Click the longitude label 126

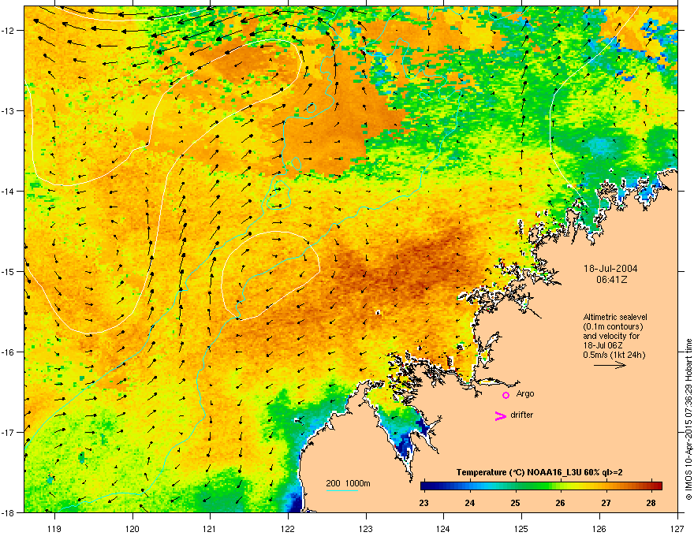pyautogui.click(x=599, y=528)
